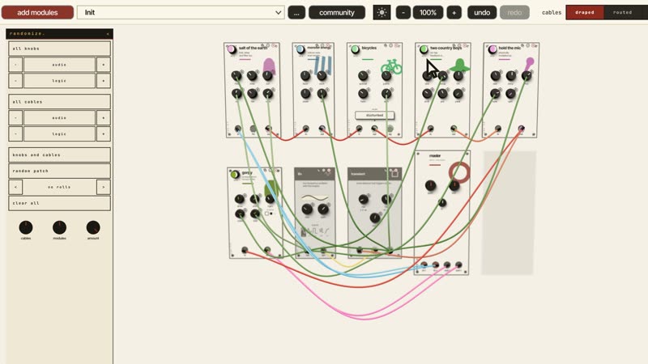Viewport: 648px width, 364px height.
Task: Toggle monster energy module power
Action: (x=301, y=49)
